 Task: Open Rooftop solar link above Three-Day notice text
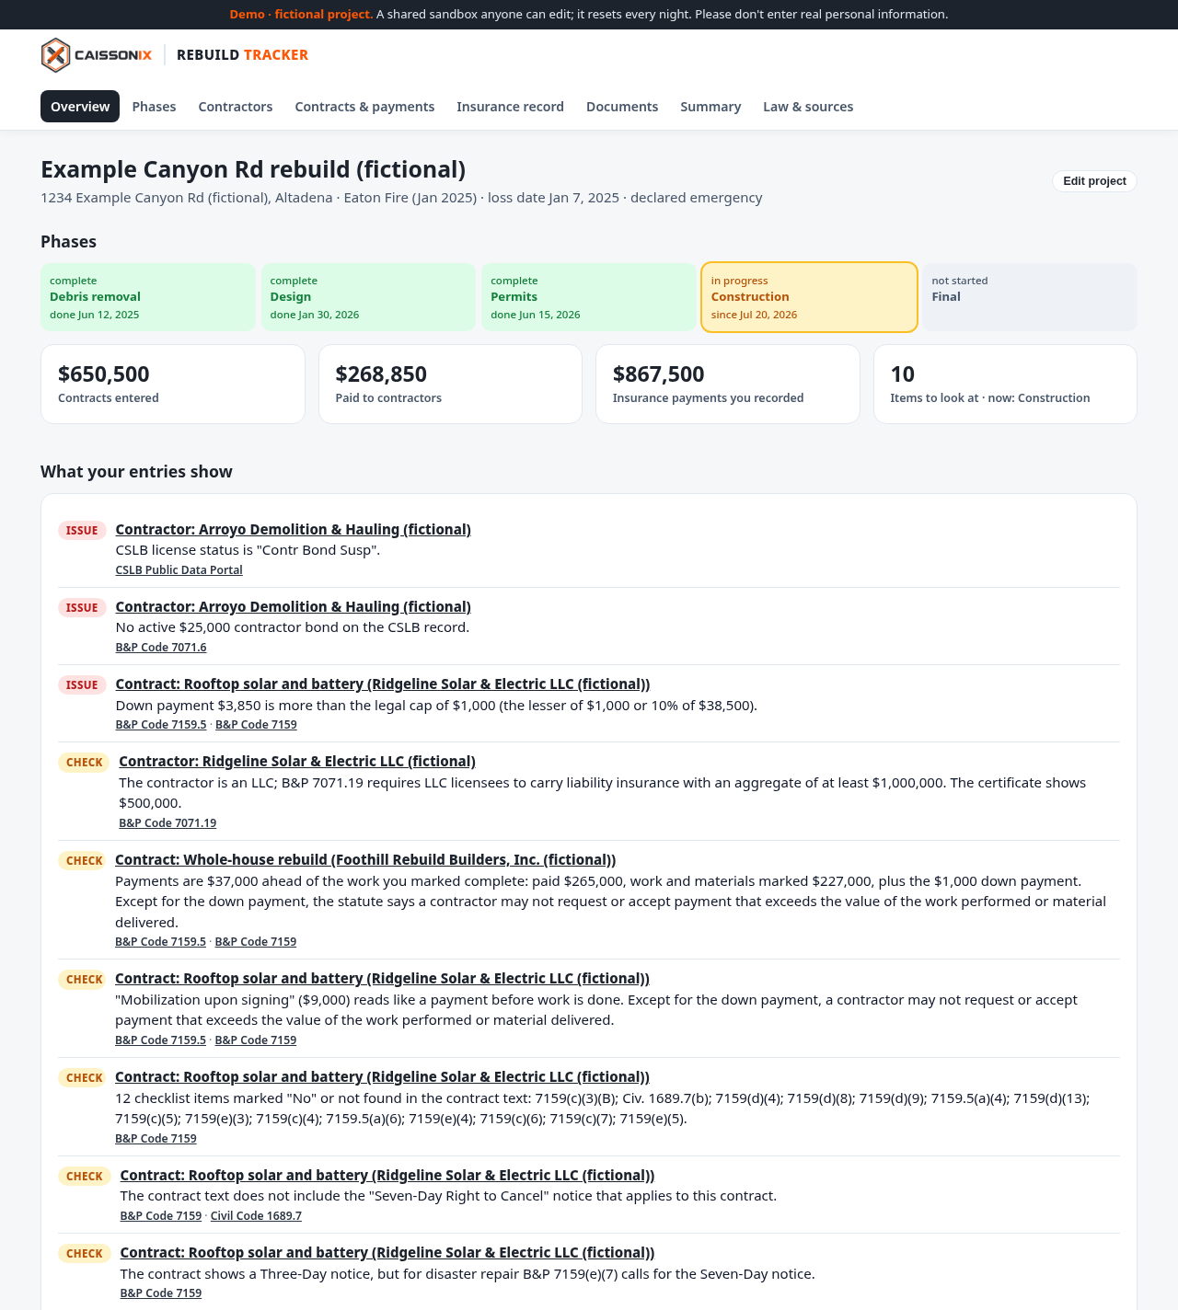[x=387, y=1253]
